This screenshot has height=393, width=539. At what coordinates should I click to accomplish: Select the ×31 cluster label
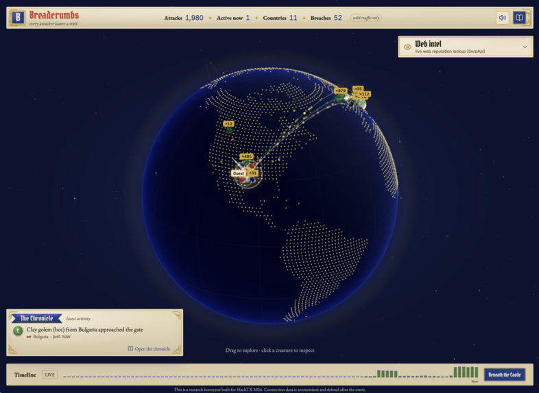pyautogui.click(x=252, y=173)
